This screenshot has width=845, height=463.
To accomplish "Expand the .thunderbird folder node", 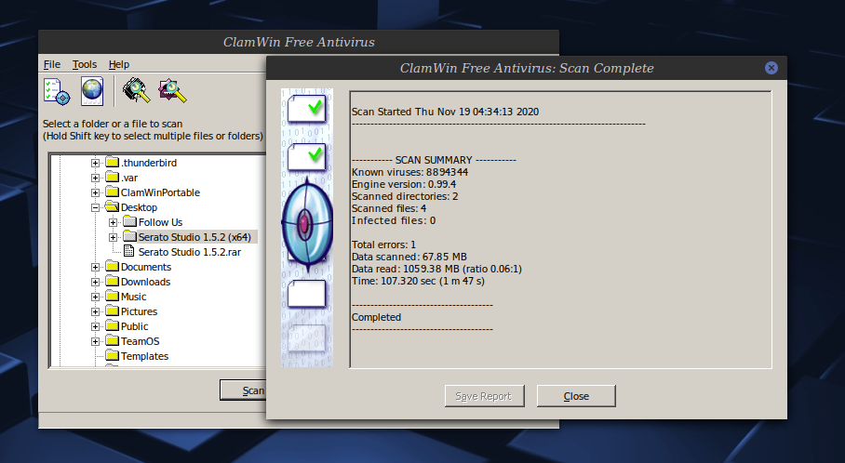I will tap(95, 163).
